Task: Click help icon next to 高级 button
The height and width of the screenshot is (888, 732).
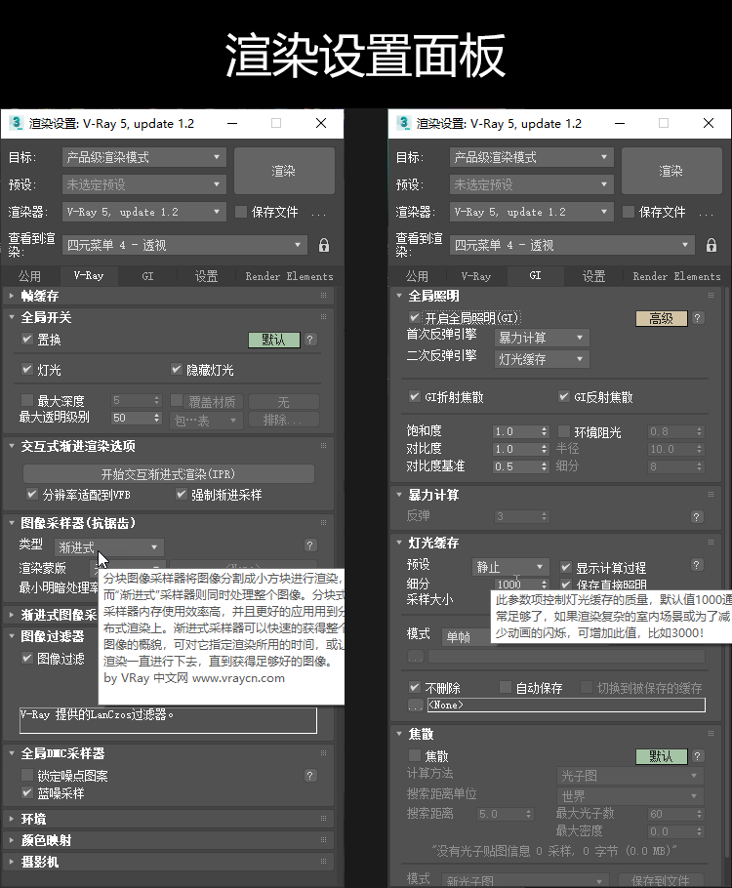Action: pos(698,318)
